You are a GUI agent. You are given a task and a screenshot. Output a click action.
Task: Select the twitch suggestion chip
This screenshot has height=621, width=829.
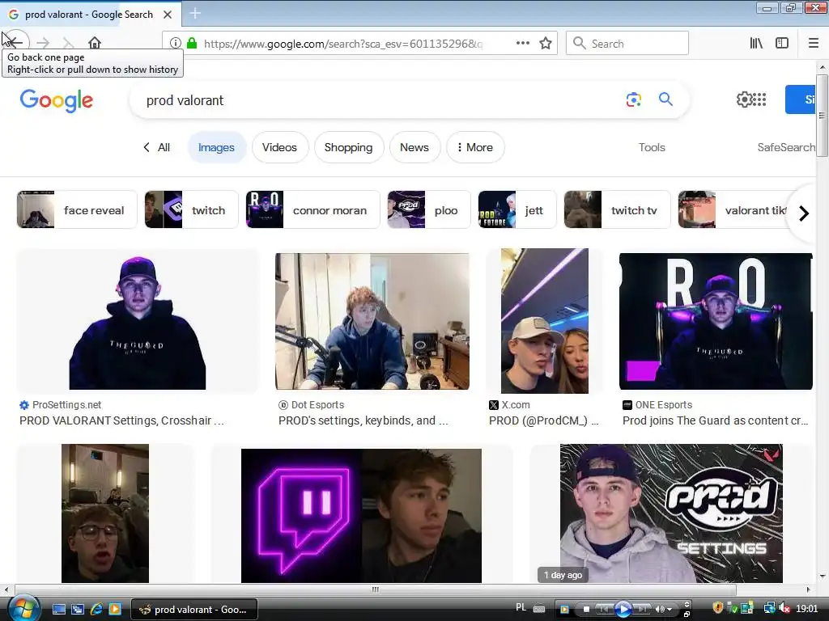click(191, 209)
